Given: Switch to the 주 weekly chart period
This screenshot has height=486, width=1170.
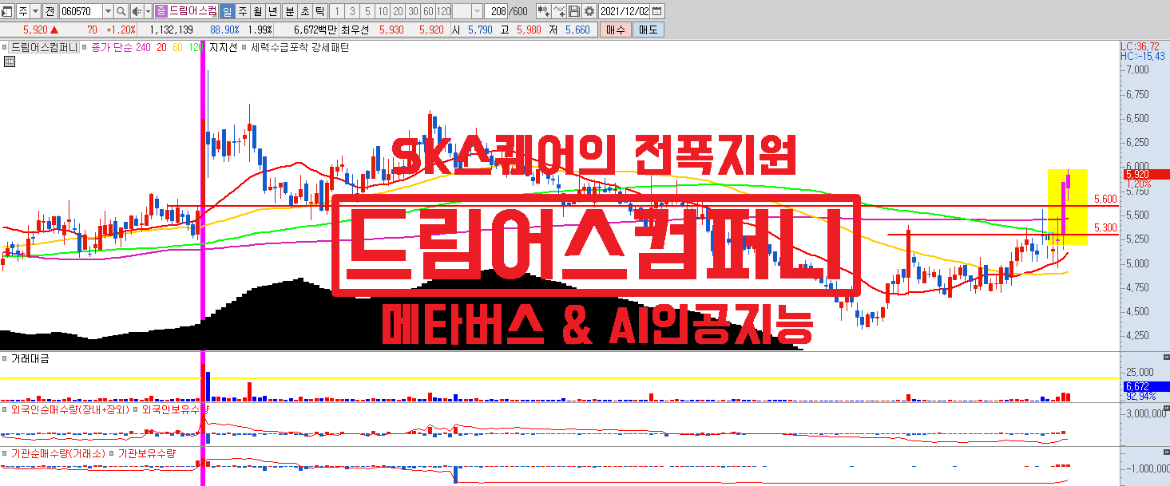Looking at the screenshot, I should pyautogui.click(x=242, y=11).
